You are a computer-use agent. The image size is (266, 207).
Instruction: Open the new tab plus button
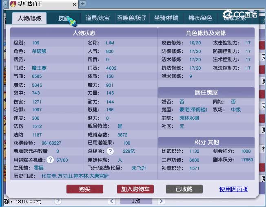[83, 4]
